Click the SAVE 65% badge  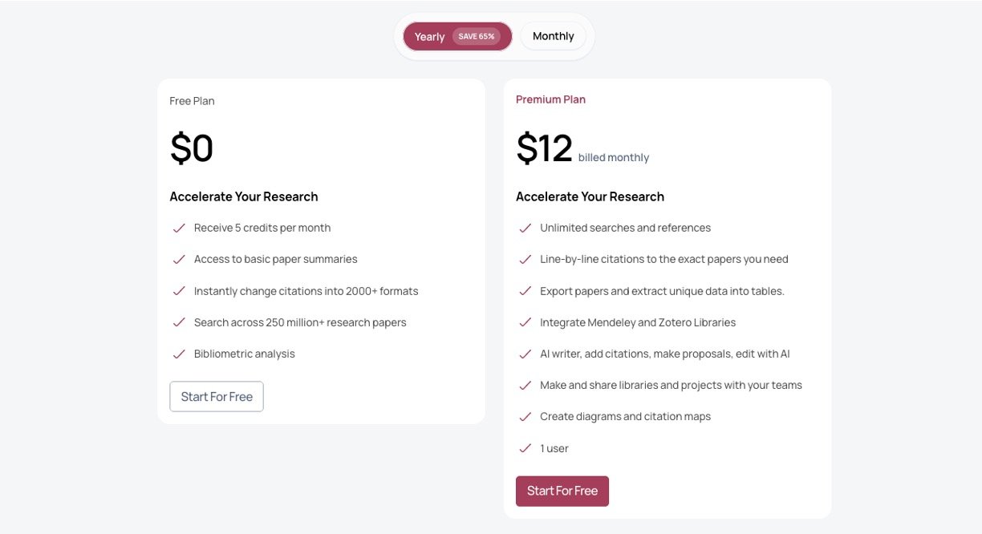[x=477, y=36]
